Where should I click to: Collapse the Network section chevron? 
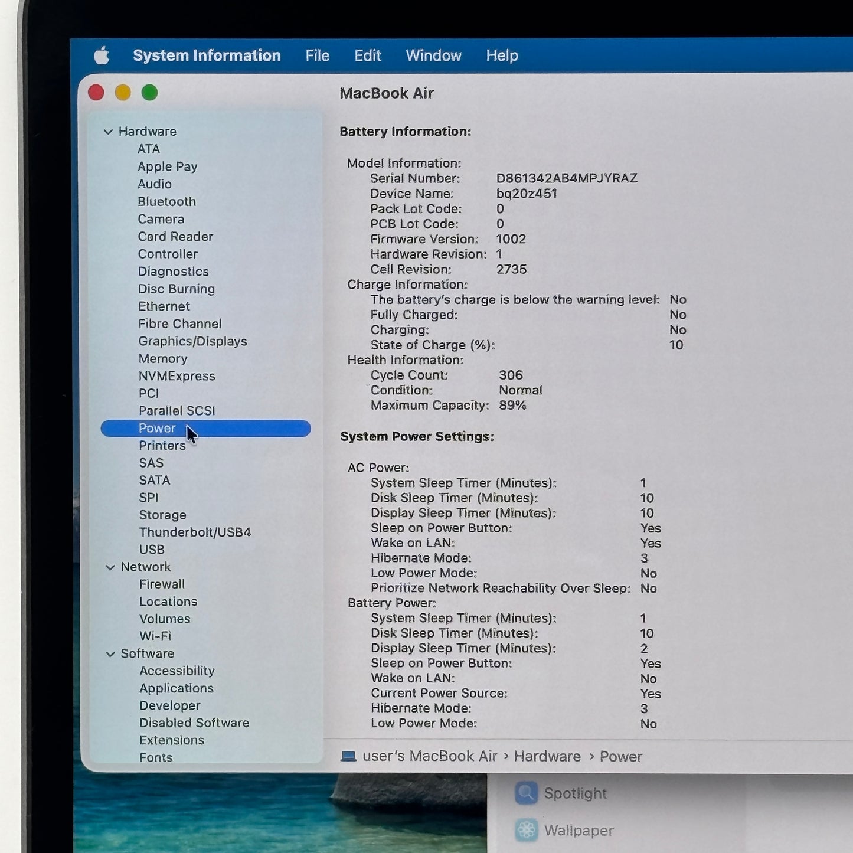(110, 567)
